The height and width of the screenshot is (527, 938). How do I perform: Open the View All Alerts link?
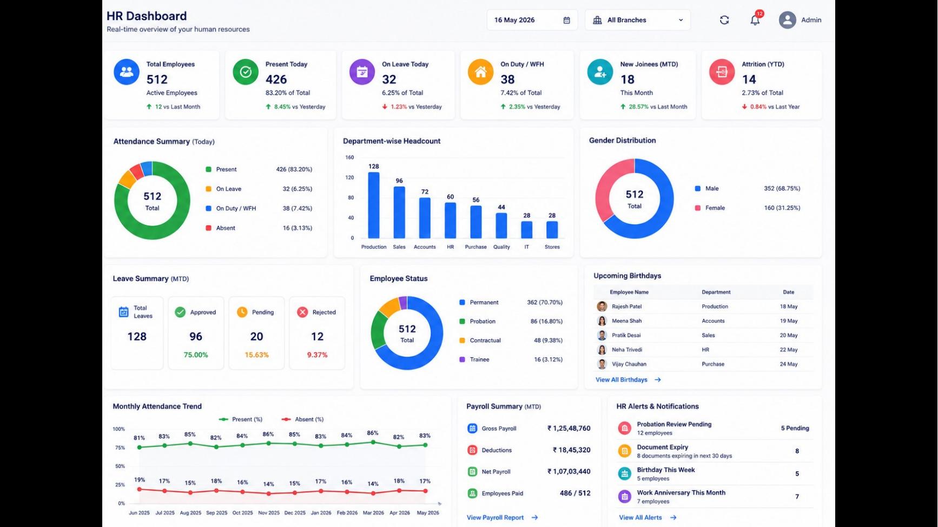pyautogui.click(x=648, y=517)
